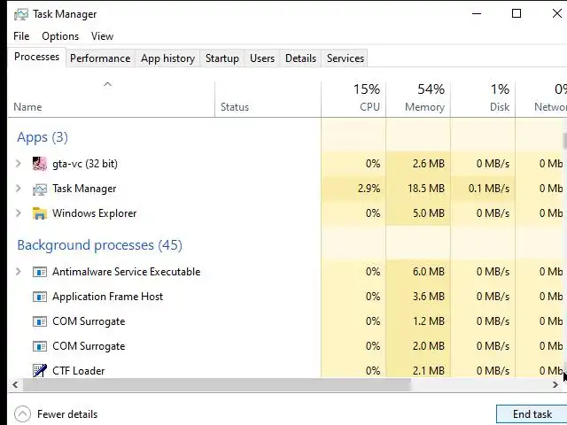
Task: Click the first COM Surrogate icon
Action: point(39,321)
